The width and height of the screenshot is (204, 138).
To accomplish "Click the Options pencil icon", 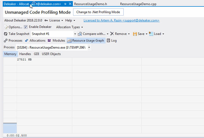I will pos(6,27).
